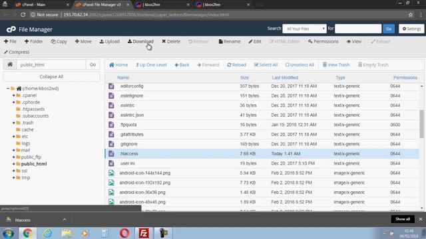Select .subaccounts in folder tree
Screen dimensions: 426x239
click(x=35, y=116)
